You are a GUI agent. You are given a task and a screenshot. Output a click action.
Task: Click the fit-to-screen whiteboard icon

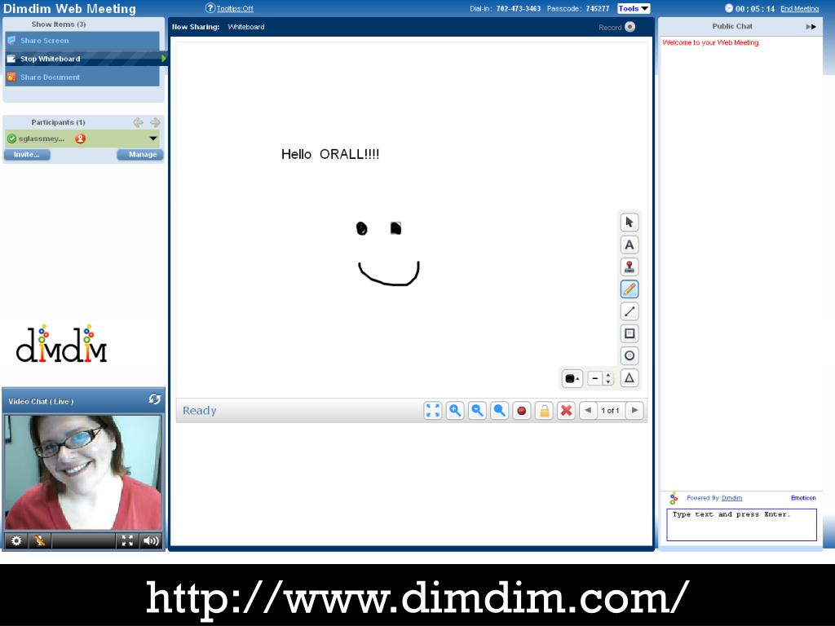(433, 411)
